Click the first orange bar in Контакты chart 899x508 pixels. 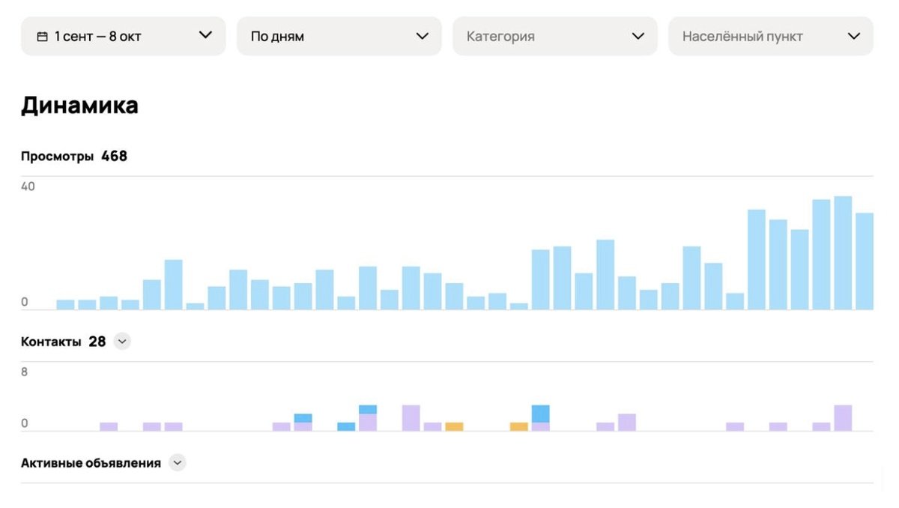(454, 426)
